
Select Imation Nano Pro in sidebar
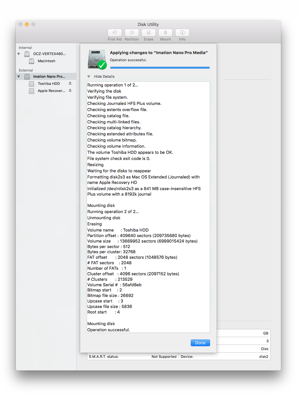coord(49,76)
